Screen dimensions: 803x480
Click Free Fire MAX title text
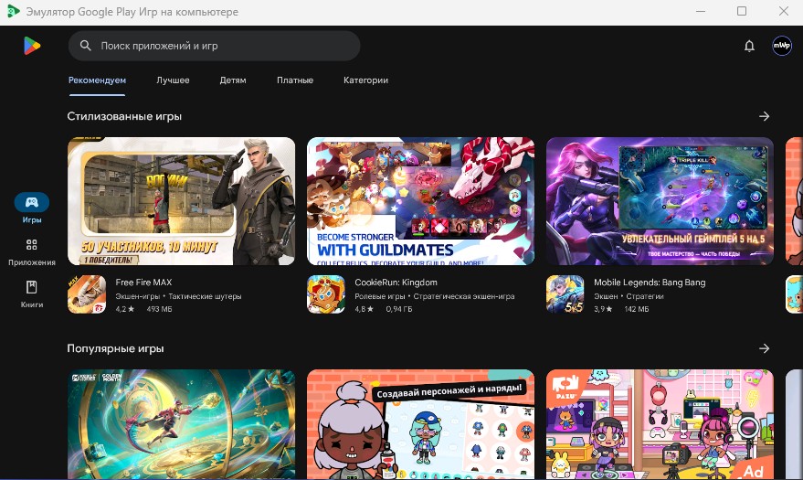pyautogui.click(x=144, y=283)
